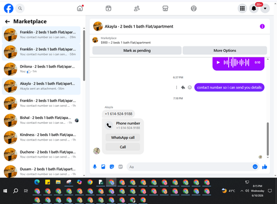Open the Facebook logo home link
The image size is (277, 204).
coord(9,8)
